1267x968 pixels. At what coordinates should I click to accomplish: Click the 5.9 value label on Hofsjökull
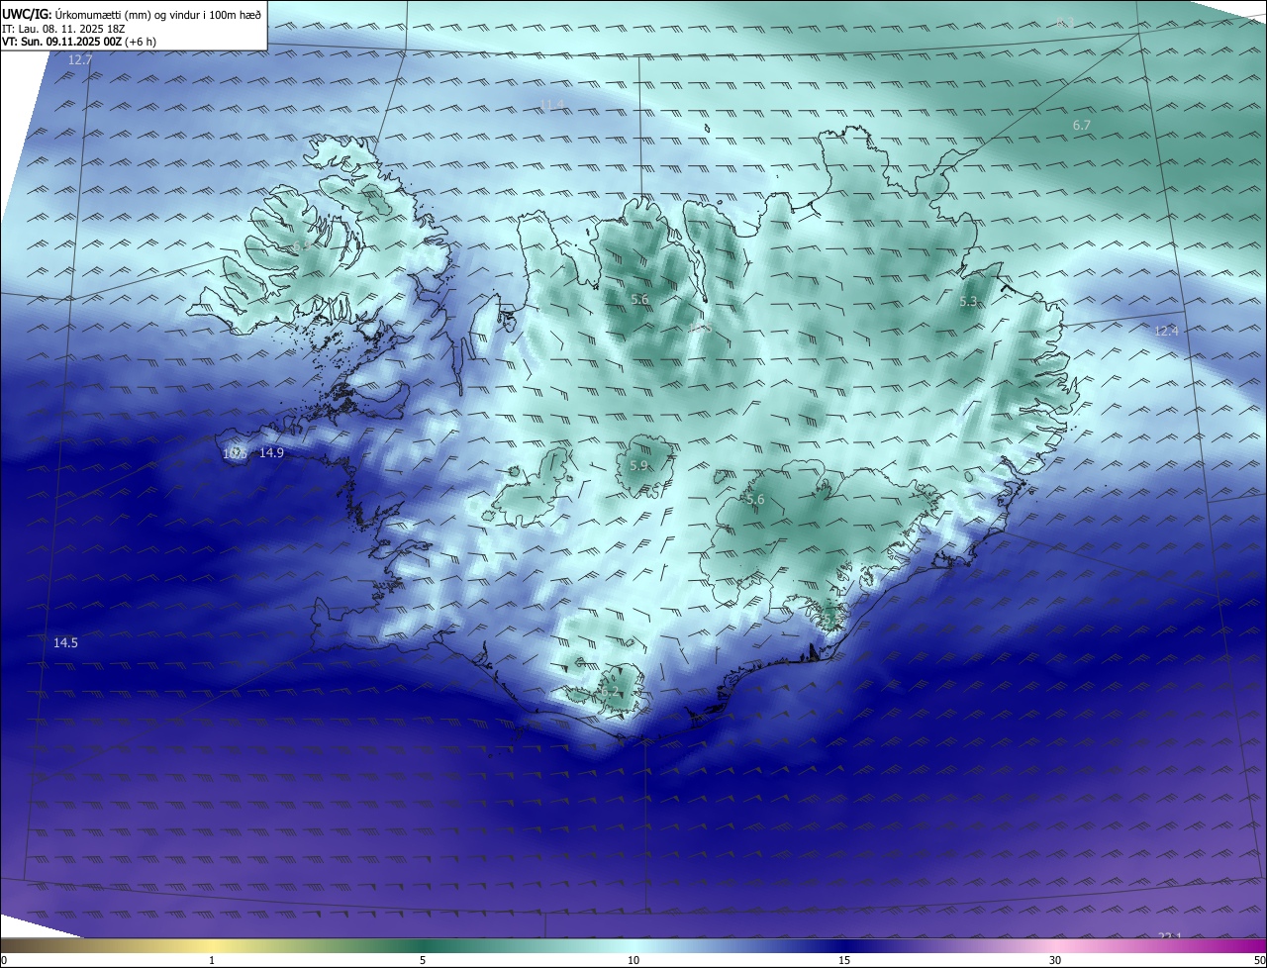pos(638,465)
